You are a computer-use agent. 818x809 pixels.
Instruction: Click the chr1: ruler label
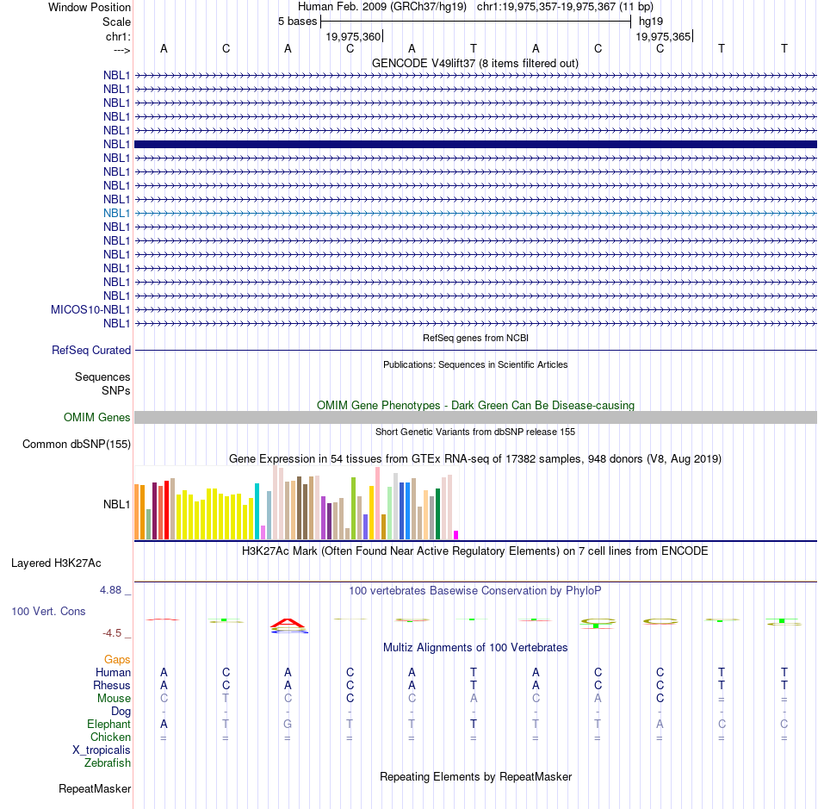(x=118, y=36)
